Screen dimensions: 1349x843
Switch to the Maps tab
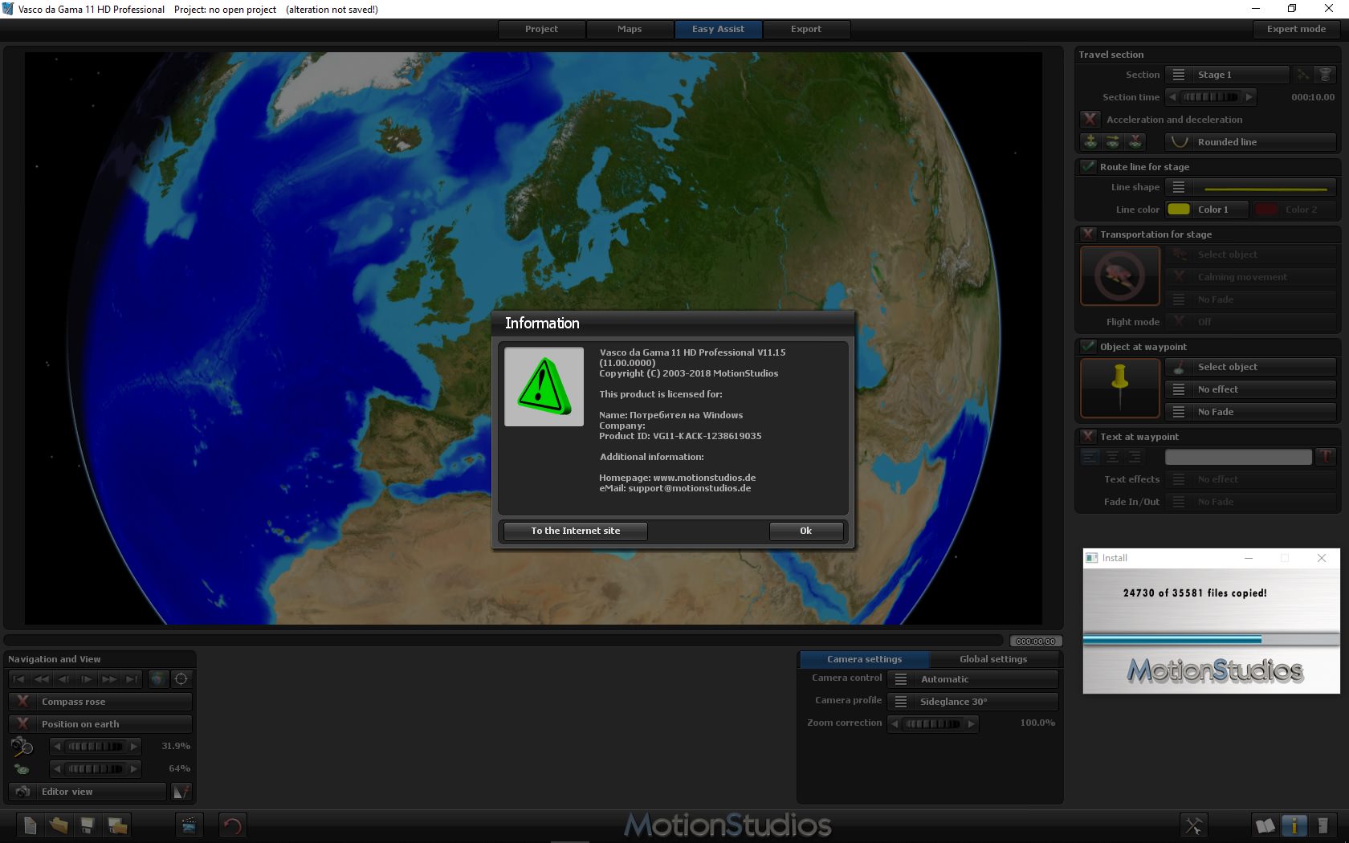point(630,29)
